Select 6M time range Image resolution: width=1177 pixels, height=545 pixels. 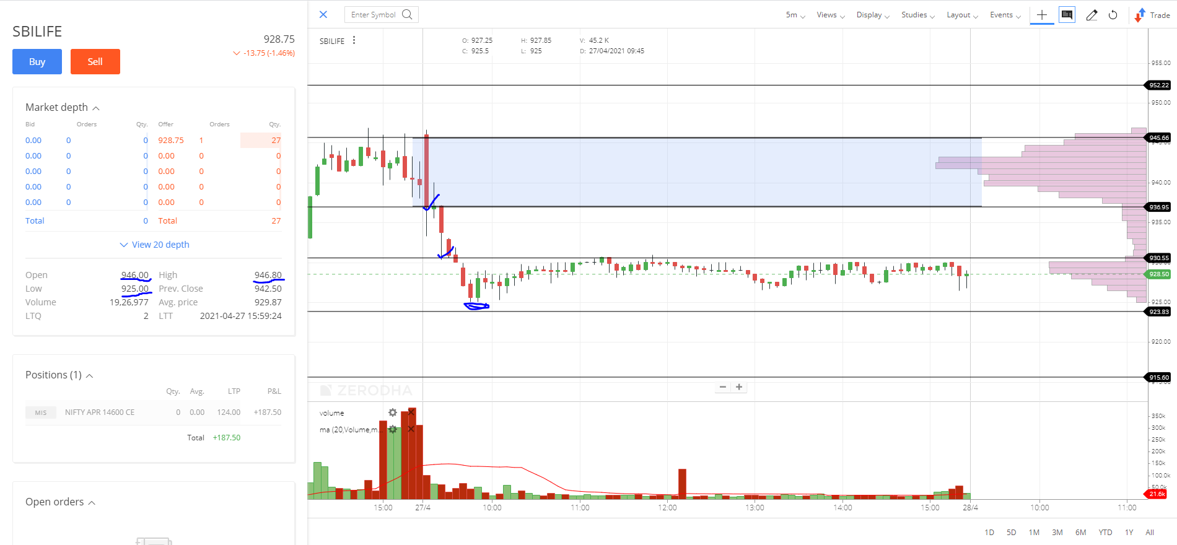click(x=1081, y=533)
